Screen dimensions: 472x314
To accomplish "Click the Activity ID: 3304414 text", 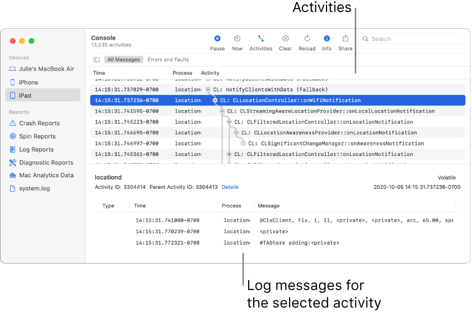I will [x=120, y=187].
